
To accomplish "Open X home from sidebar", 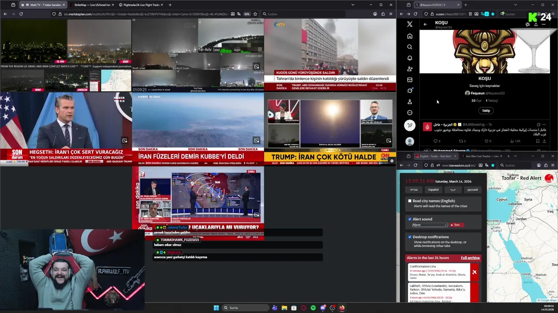I will click(409, 36).
